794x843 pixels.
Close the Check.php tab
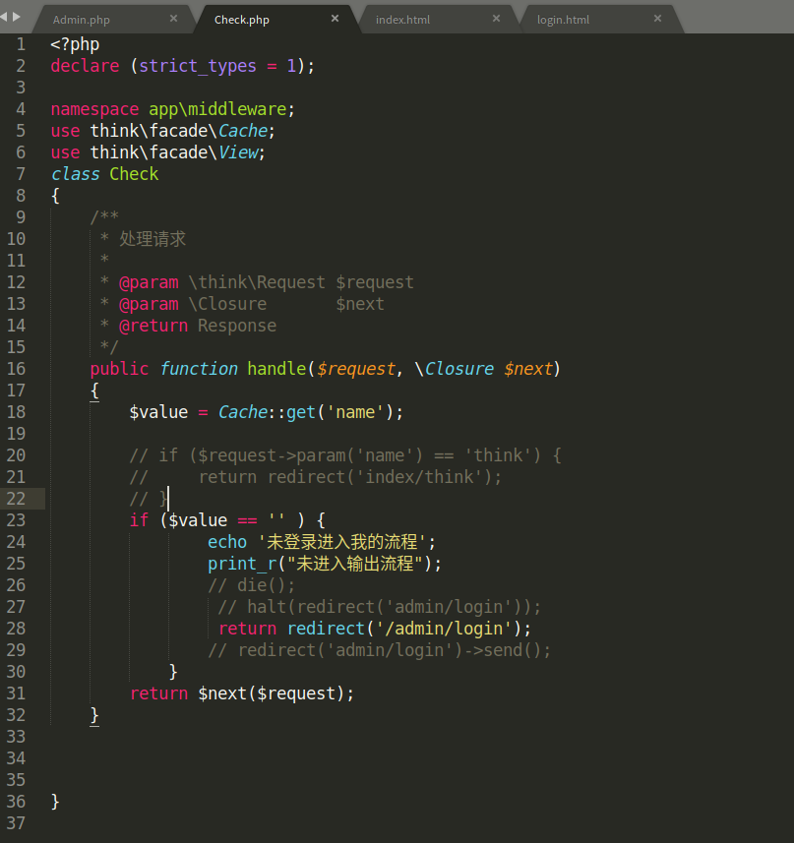click(336, 19)
